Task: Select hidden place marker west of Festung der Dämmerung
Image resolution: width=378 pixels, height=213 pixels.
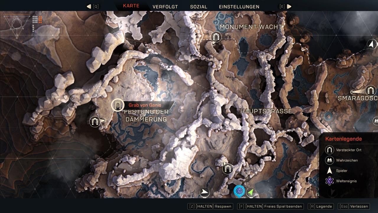Action: tap(95, 121)
